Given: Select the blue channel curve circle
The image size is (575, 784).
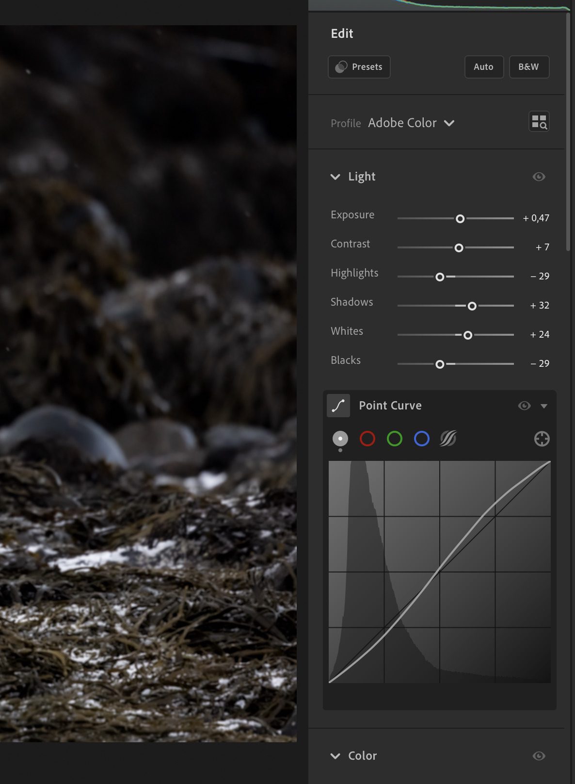Looking at the screenshot, I should (x=421, y=439).
